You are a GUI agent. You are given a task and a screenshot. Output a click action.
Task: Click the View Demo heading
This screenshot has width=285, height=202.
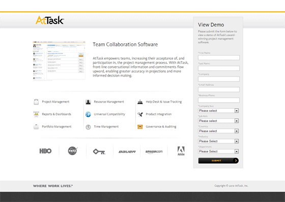click(211, 25)
